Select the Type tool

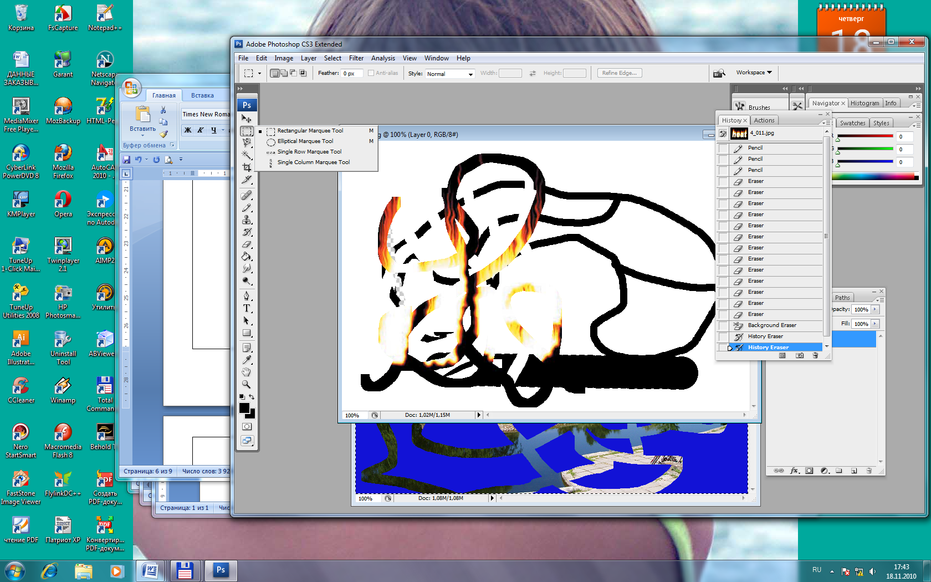[247, 308]
